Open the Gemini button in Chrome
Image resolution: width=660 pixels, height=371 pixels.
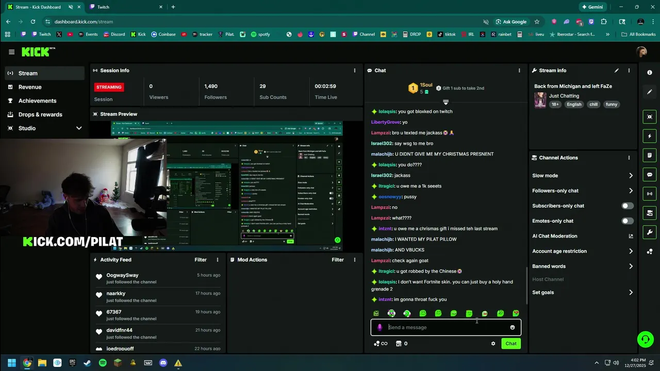tap(592, 7)
